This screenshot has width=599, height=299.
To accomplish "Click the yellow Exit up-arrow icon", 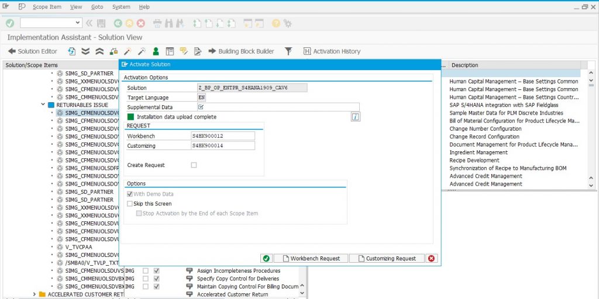I will [129, 23].
